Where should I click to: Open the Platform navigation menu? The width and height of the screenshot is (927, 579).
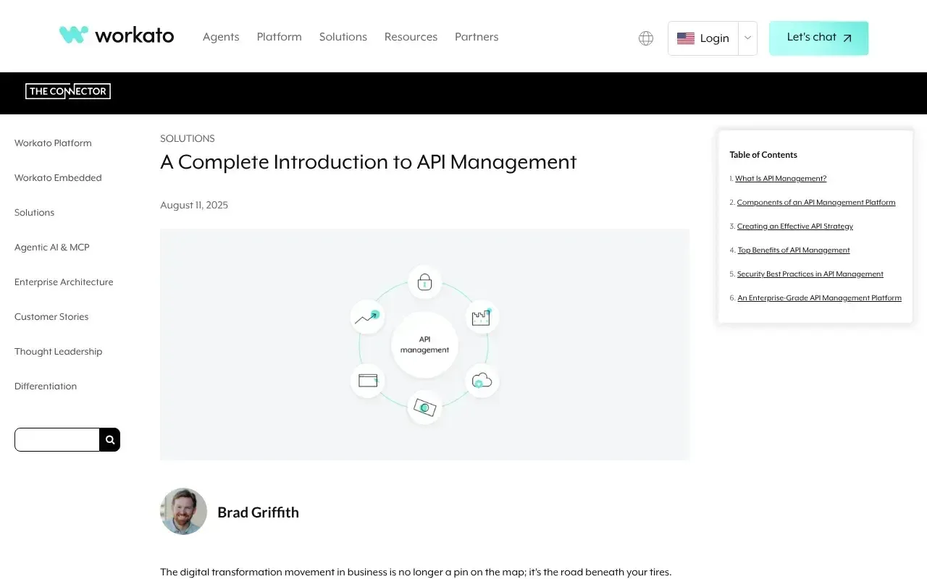[x=279, y=37]
